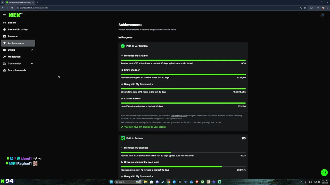Open the browser extensions puzzle icon

coord(311,8)
